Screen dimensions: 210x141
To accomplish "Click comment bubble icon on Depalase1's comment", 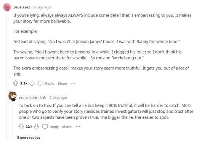I will coord(40,83).
